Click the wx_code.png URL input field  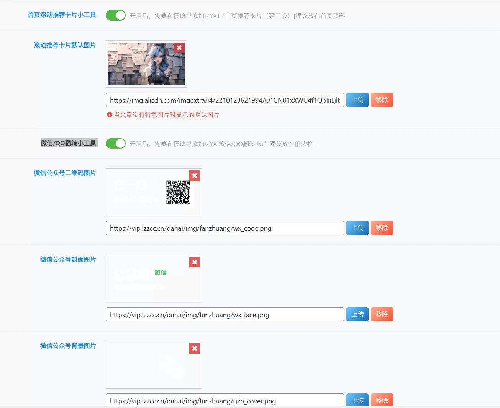(225, 228)
